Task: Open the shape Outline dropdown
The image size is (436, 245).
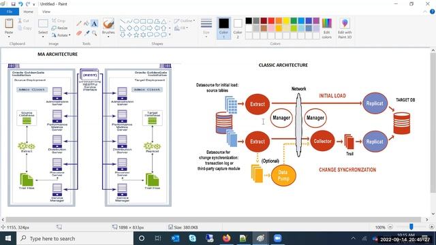Action: pos(185,20)
